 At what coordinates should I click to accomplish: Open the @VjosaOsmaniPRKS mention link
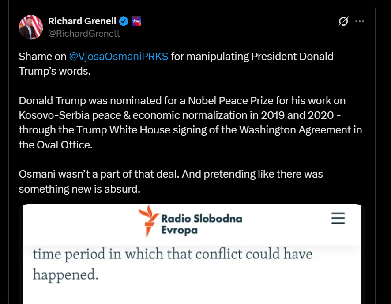click(x=118, y=57)
